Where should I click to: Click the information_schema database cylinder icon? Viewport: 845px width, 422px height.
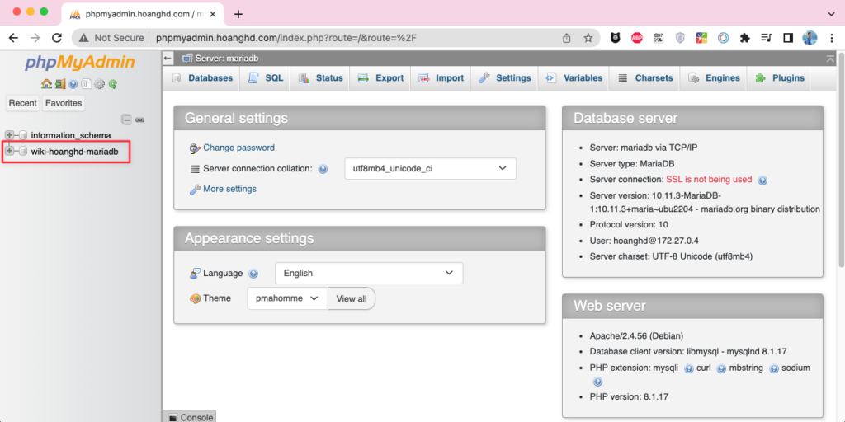coord(23,136)
